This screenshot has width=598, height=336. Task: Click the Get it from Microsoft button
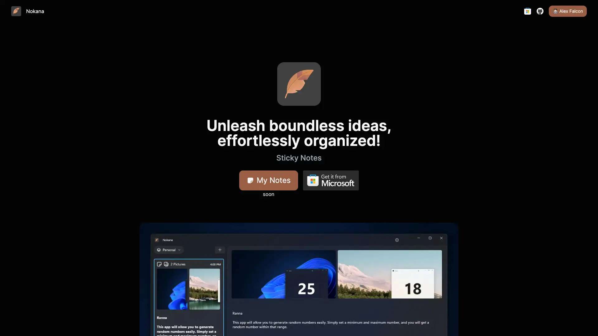click(x=331, y=180)
